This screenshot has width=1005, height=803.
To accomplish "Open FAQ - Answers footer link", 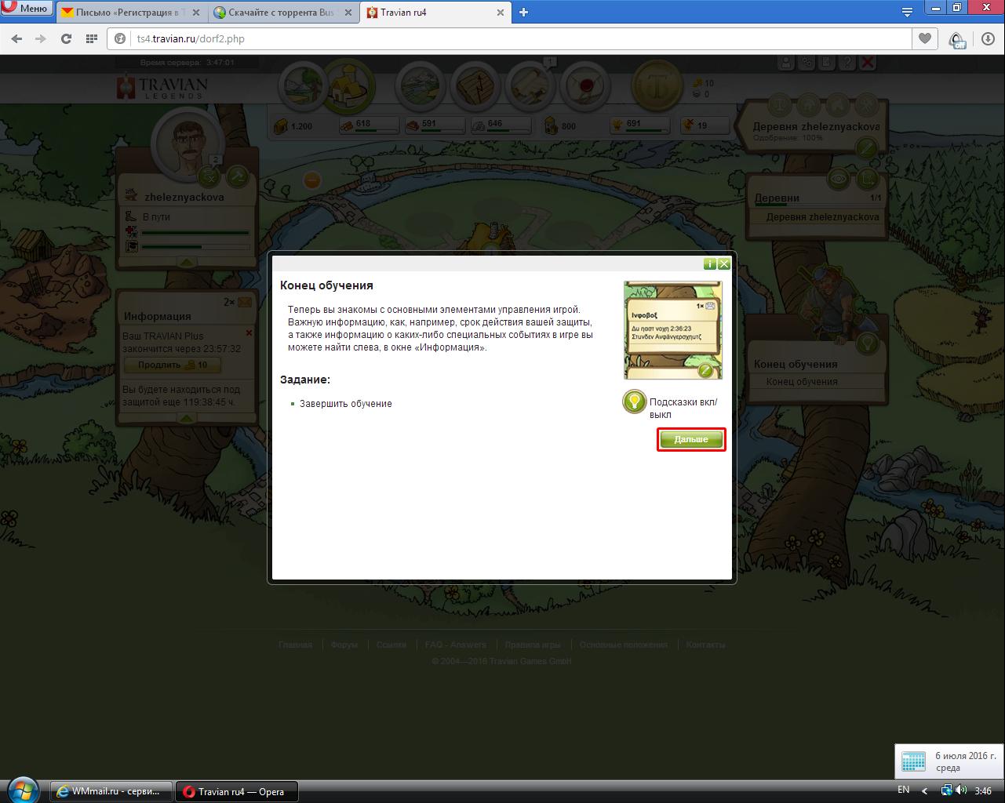I will [x=456, y=645].
